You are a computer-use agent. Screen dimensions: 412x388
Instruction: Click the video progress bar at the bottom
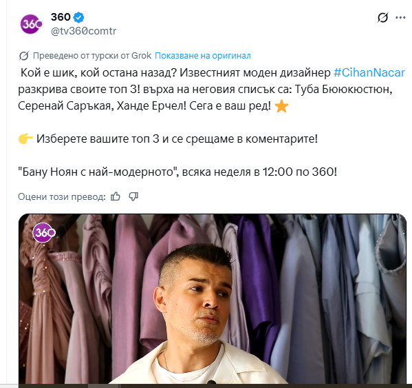tap(213, 386)
